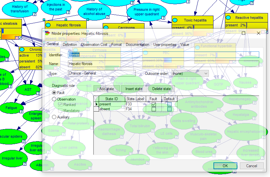The height and width of the screenshot is (177, 270).
Task: Open the Outcome order dropdown
Action: [x=190, y=74]
